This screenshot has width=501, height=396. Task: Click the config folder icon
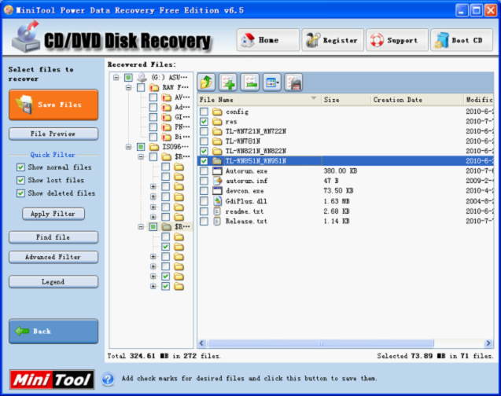pyautogui.click(x=217, y=112)
